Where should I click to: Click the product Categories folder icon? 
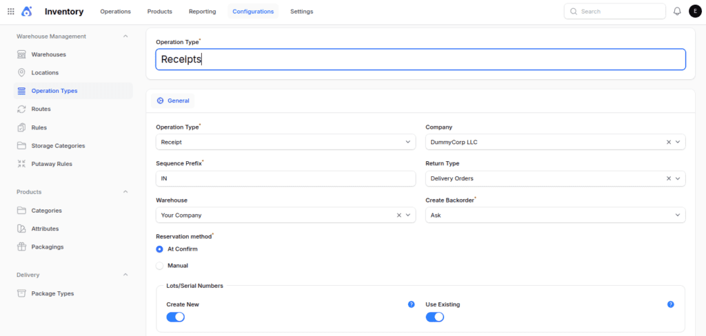(x=21, y=211)
